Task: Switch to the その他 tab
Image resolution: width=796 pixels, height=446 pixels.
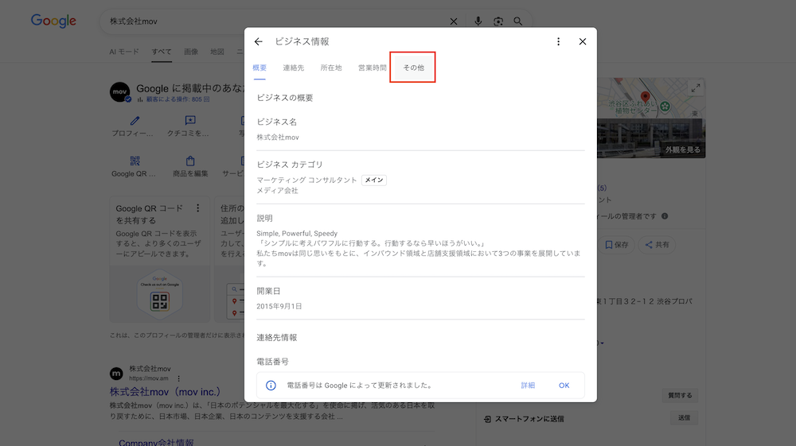Action: coord(413,68)
